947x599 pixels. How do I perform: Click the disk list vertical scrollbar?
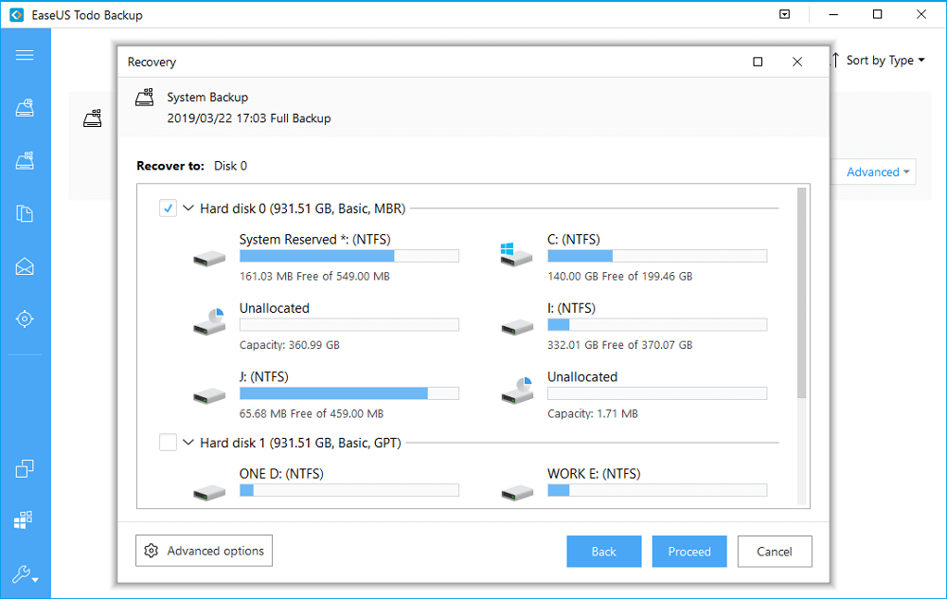coord(802,292)
